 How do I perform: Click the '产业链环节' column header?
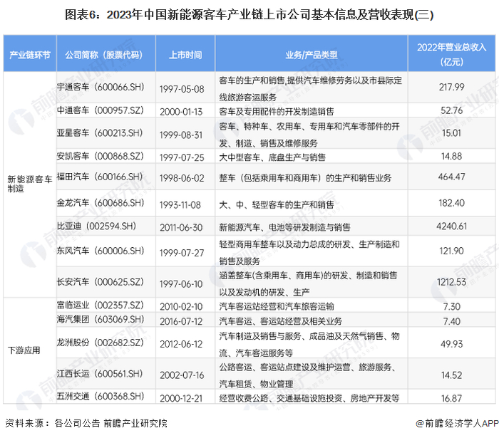tap(30, 55)
